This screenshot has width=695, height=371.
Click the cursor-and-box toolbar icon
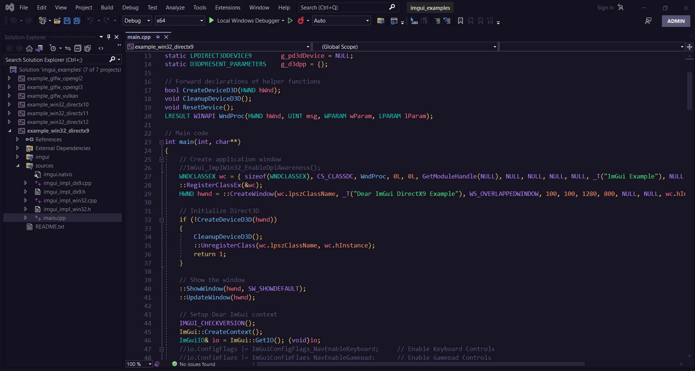[414, 21]
